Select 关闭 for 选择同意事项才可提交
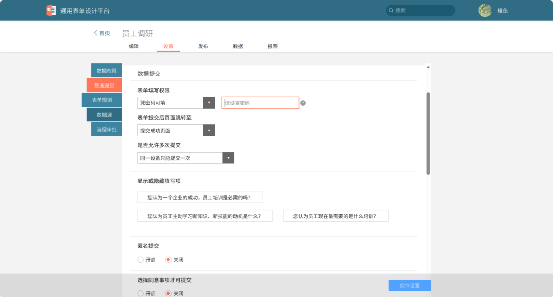 [169, 293]
